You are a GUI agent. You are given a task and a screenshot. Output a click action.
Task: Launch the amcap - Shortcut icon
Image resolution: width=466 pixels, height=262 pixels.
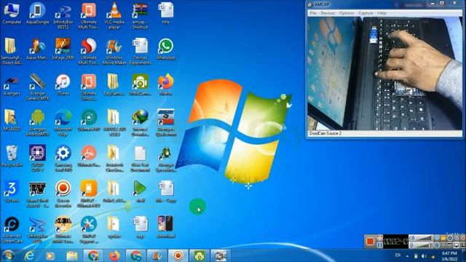[140, 16]
